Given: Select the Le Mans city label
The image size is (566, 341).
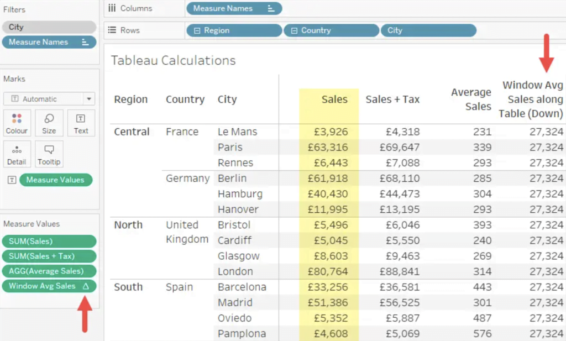Looking at the screenshot, I should click(237, 132).
